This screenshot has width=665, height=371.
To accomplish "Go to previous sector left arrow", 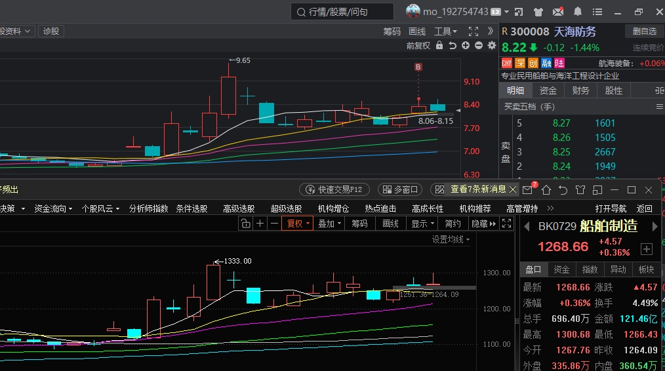I will tap(527, 227).
